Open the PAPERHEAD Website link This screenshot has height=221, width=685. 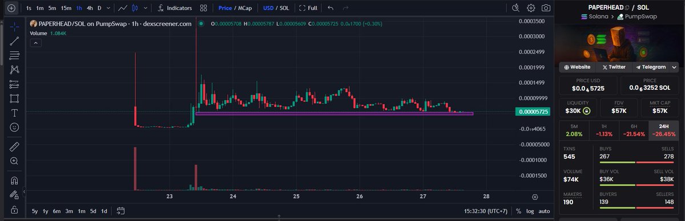pyautogui.click(x=578, y=67)
